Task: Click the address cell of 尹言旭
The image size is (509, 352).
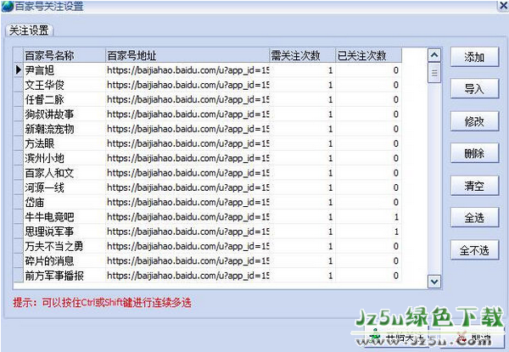Action: pos(187,70)
